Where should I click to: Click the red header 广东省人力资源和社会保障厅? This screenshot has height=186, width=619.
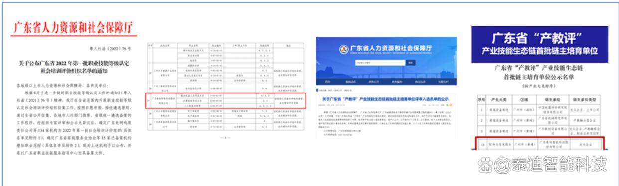[74, 28]
